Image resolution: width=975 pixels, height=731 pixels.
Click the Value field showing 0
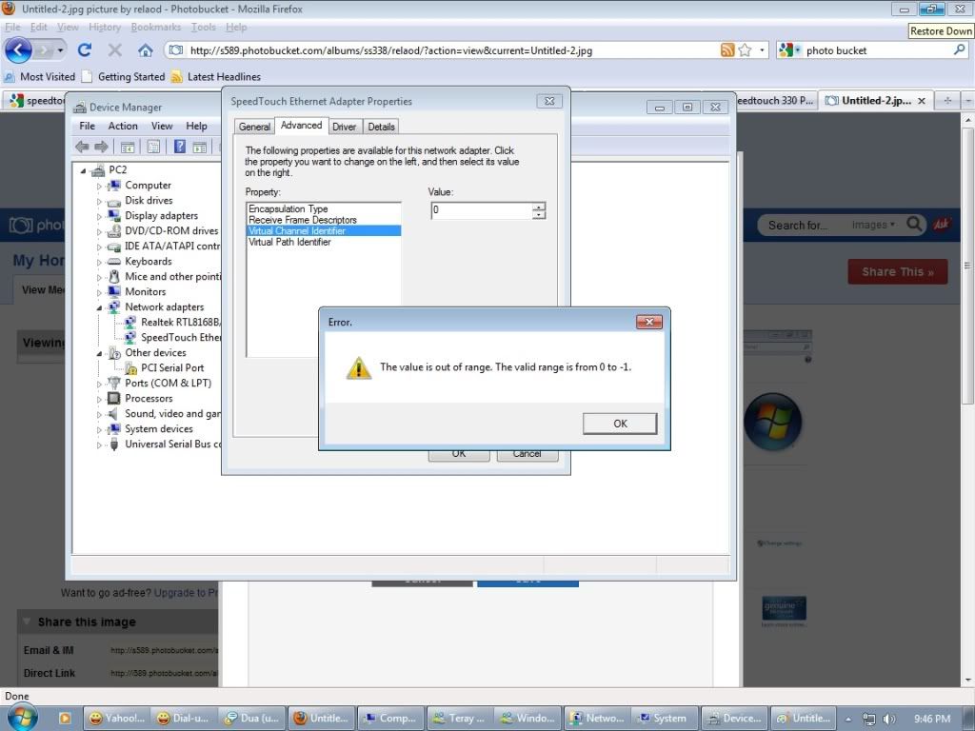click(482, 210)
